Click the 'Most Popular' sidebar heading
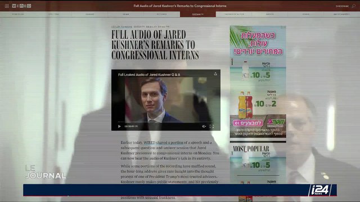The height and width of the screenshot is (202, 360). [x=251, y=149]
